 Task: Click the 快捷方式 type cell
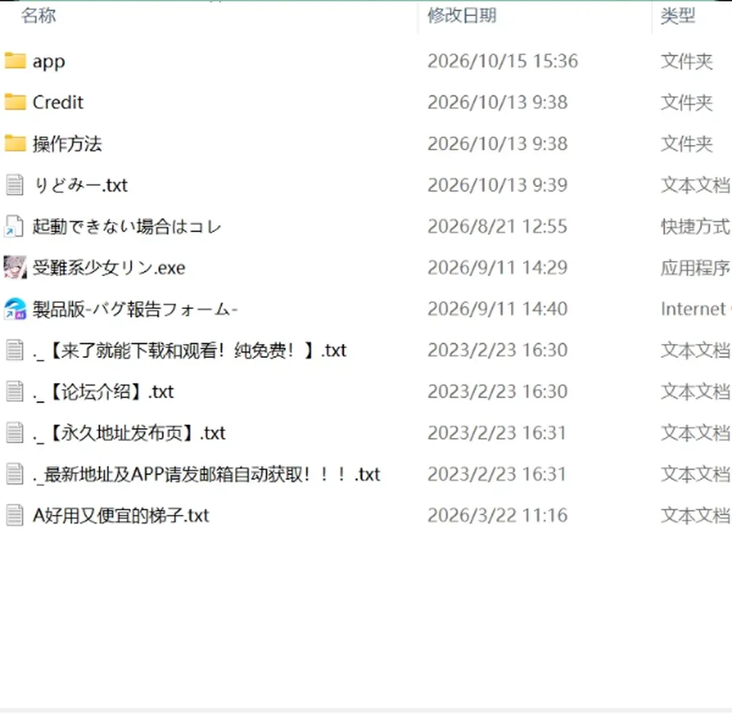[x=695, y=227]
